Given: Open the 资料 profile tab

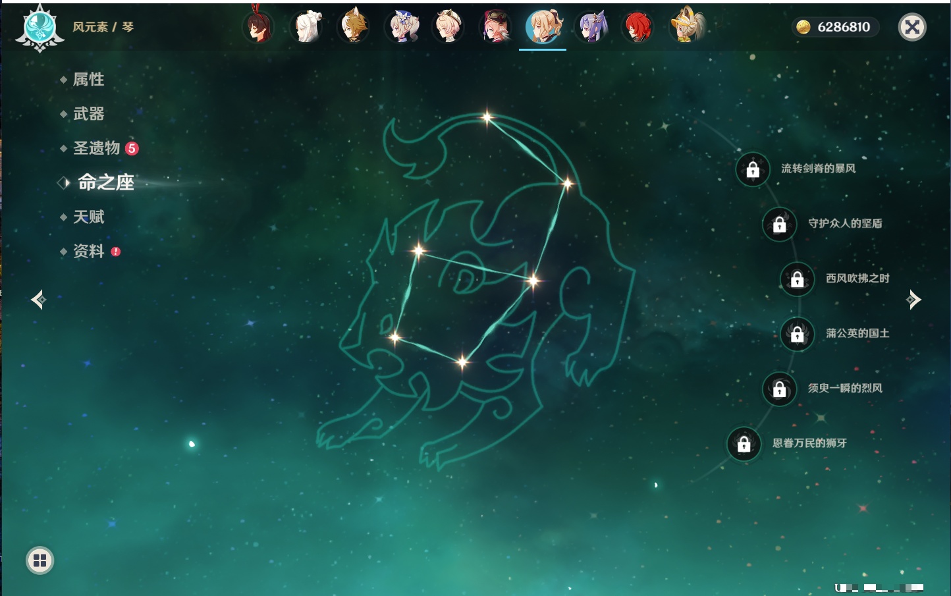Looking at the screenshot, I should (88, 251).
